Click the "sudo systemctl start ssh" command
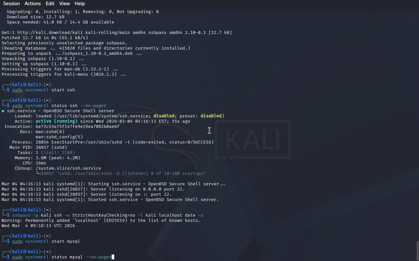Viewport: 419px width, 261px height. tap(44, 90)
